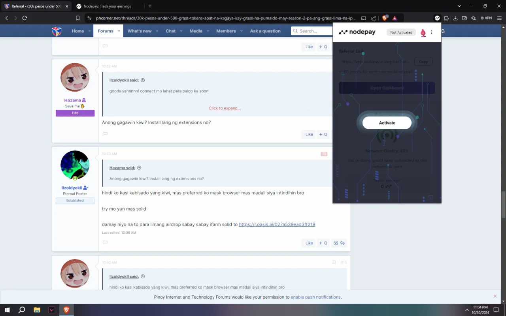Open the r.oasis.ai referral link
Viewport: 506px width, 316px height.
point(277,224)
